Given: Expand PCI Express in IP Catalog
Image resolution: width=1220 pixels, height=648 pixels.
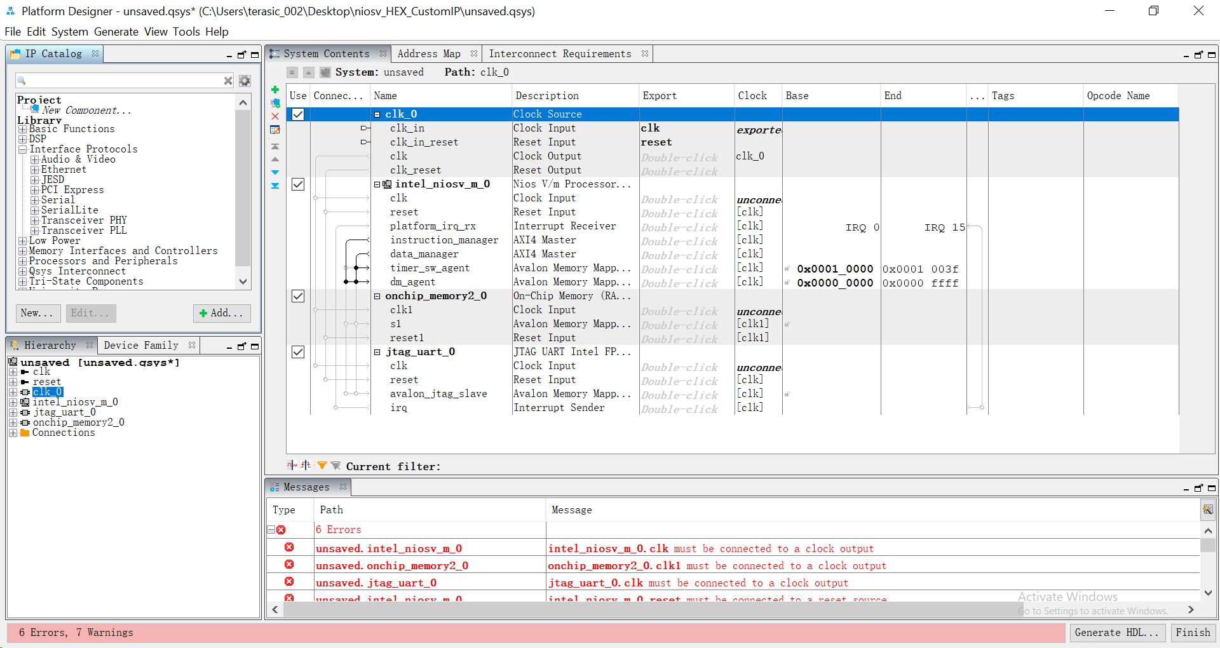Looking at the screenshot, I should pos(35,190).
